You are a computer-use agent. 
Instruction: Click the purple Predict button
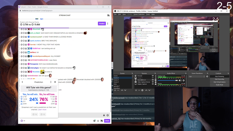point(102,23)
